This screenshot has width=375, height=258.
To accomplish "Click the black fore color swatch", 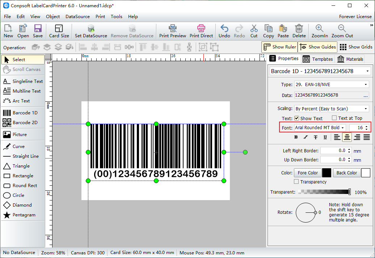I will (x=326, y=173).
